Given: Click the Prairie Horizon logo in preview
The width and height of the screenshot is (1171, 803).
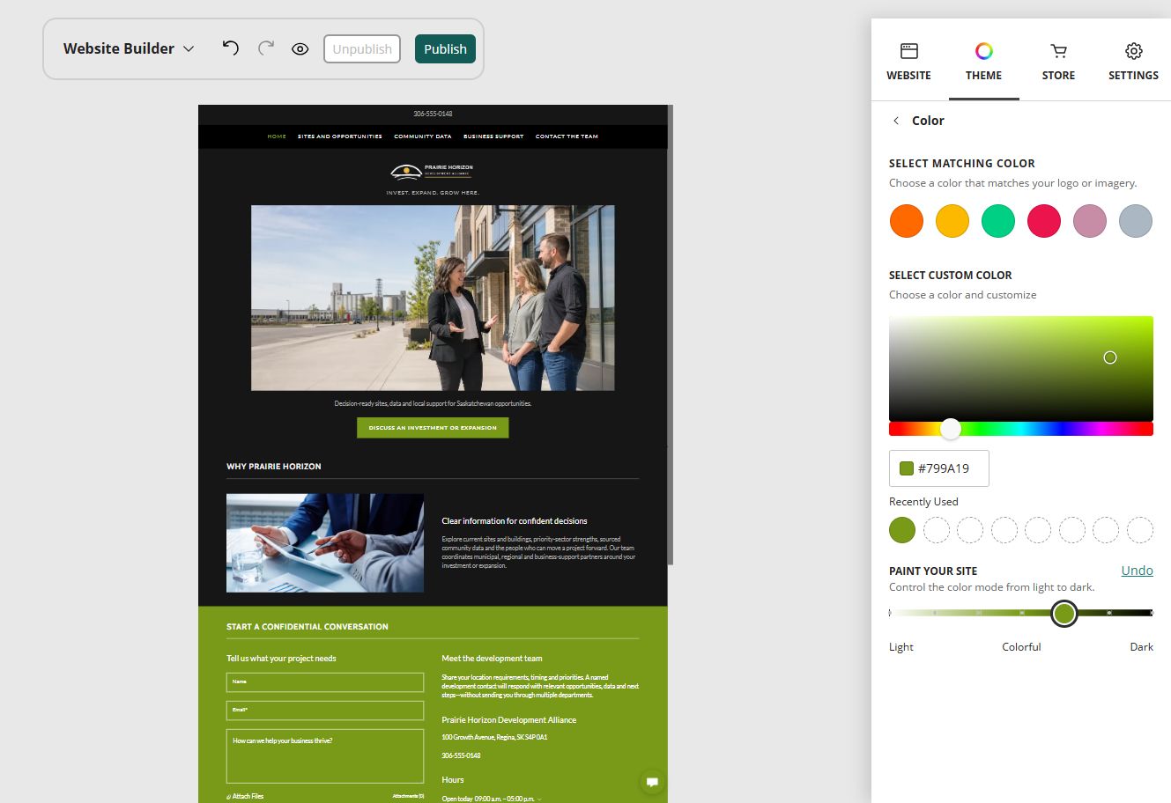Looking at the screenshot, I should 433,171.
